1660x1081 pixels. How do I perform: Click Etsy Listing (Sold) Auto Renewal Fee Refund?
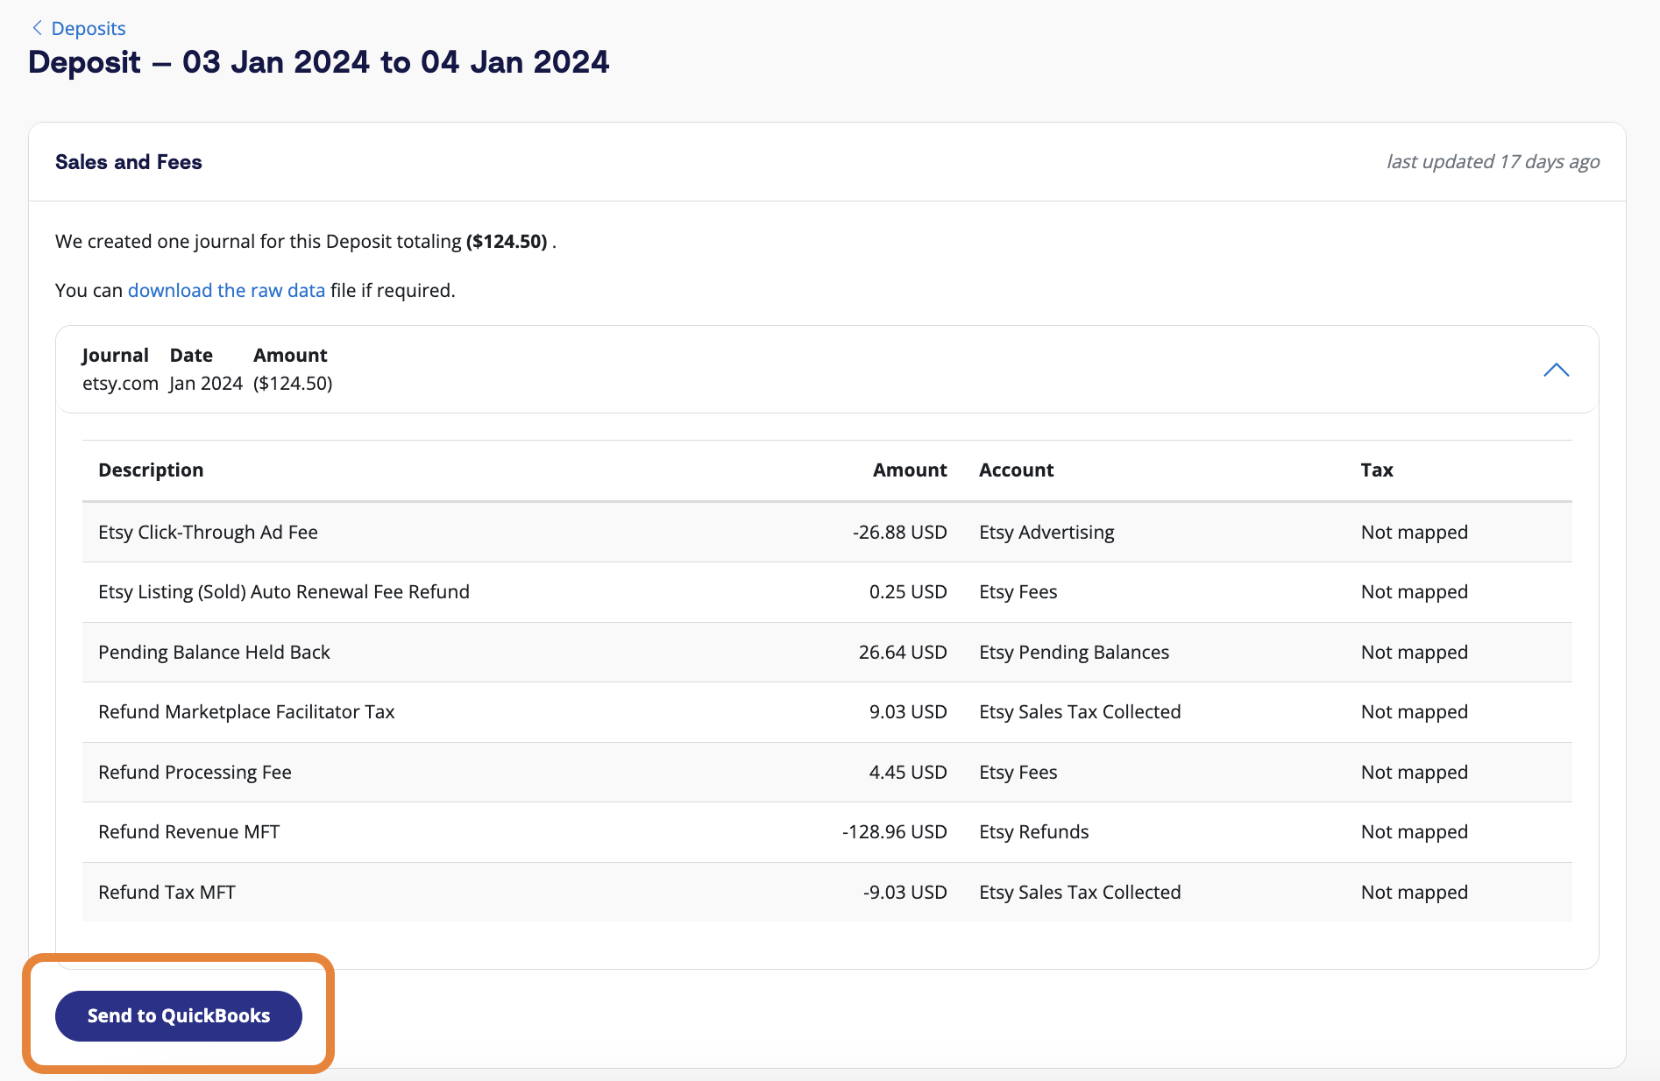click(x=284, y=591)
